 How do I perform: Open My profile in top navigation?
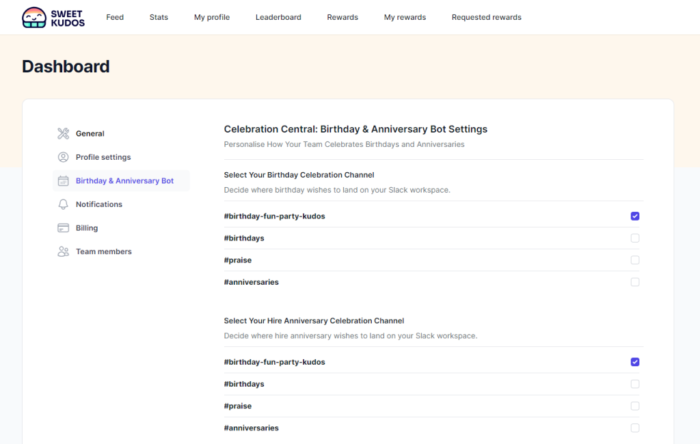point(212,17)
